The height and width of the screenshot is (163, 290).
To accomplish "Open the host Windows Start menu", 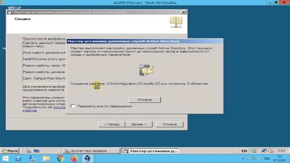I will (5, 158).
